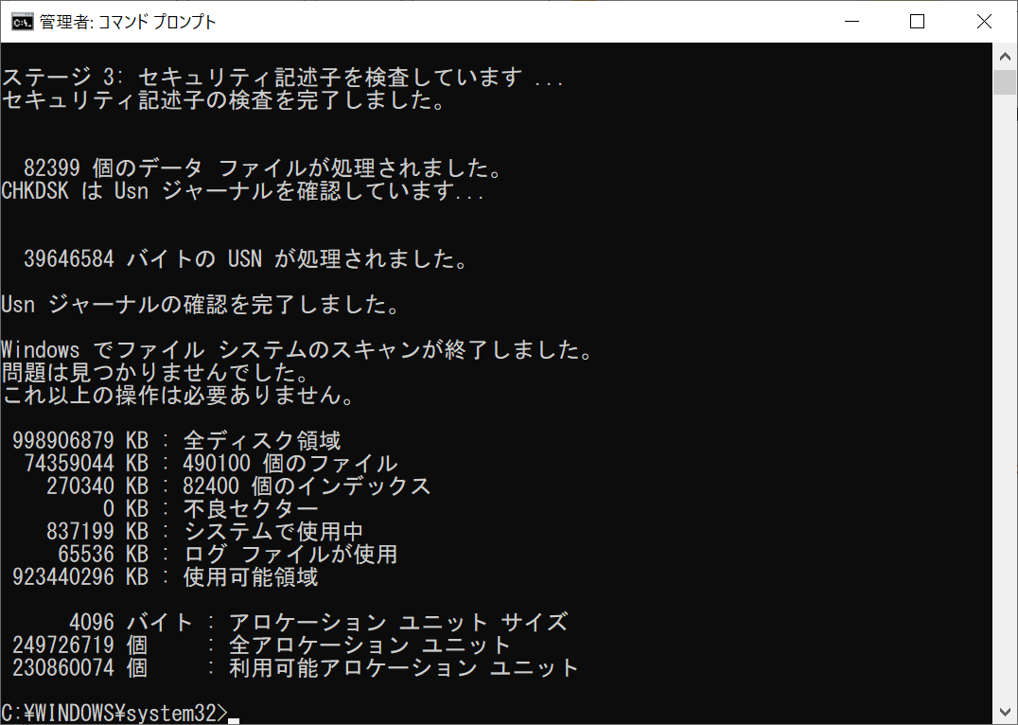The image size is (1018, 725).
Task: Click the 4096 allocation unit size line
Action: 318,623
